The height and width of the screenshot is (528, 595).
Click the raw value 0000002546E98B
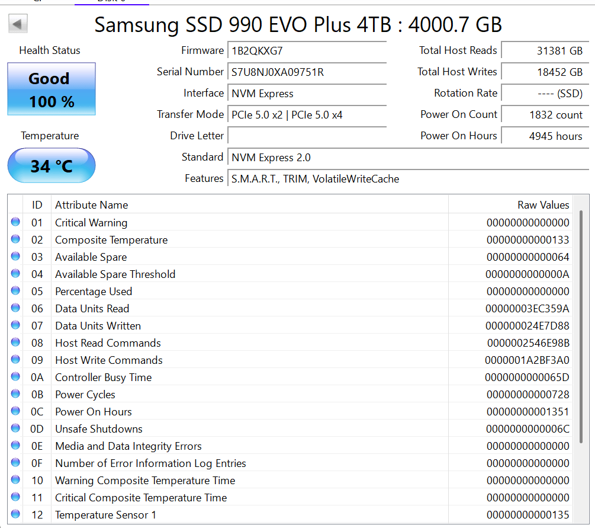pyautogui.click(x=528, y=343)
